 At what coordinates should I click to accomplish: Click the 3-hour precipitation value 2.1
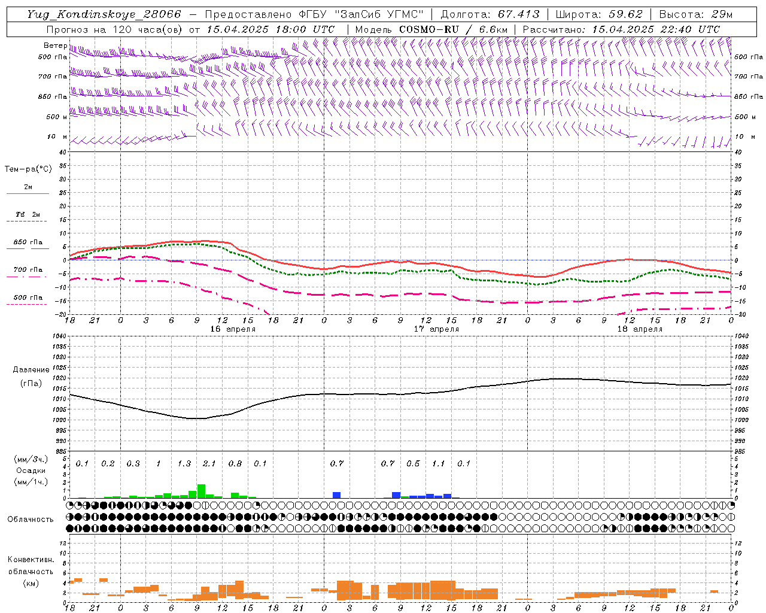point(209,463)
